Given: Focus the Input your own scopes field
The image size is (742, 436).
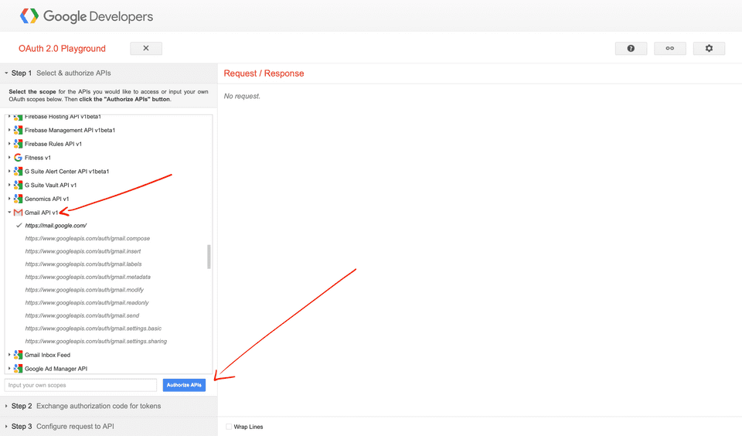Looking at the screenshot, I should 80,385.
